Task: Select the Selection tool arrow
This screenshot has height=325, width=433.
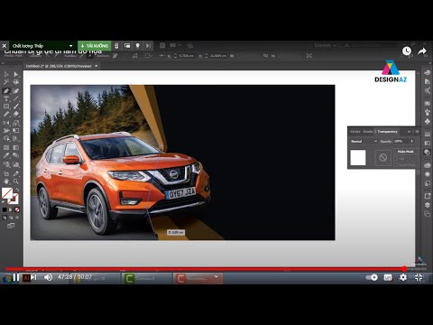Action: [x=6, y=74]
